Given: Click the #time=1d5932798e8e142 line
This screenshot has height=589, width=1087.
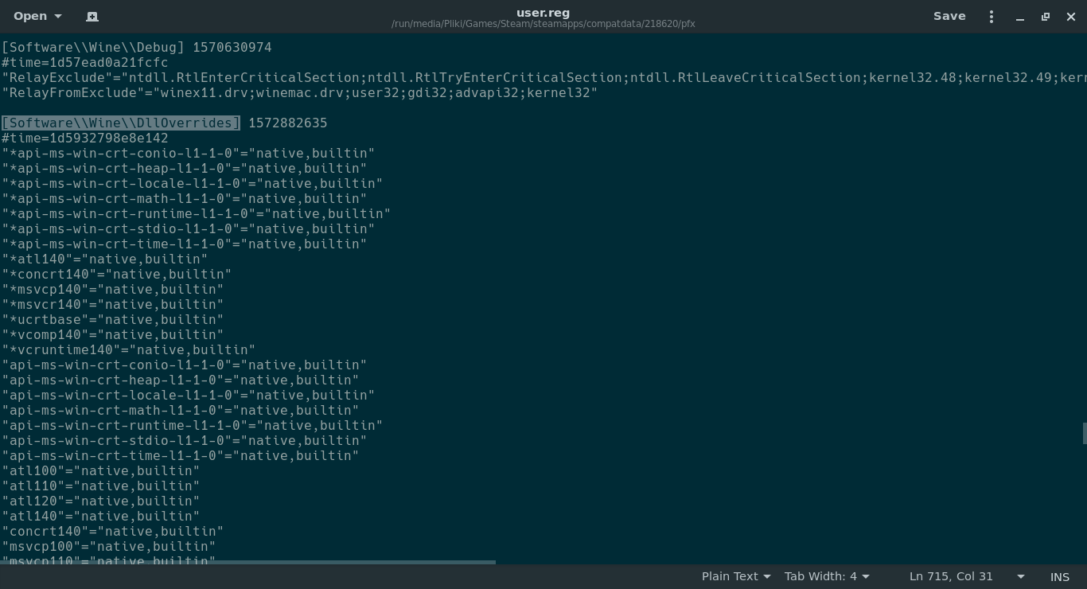Looking at the screenshot, I should [84, 138].
